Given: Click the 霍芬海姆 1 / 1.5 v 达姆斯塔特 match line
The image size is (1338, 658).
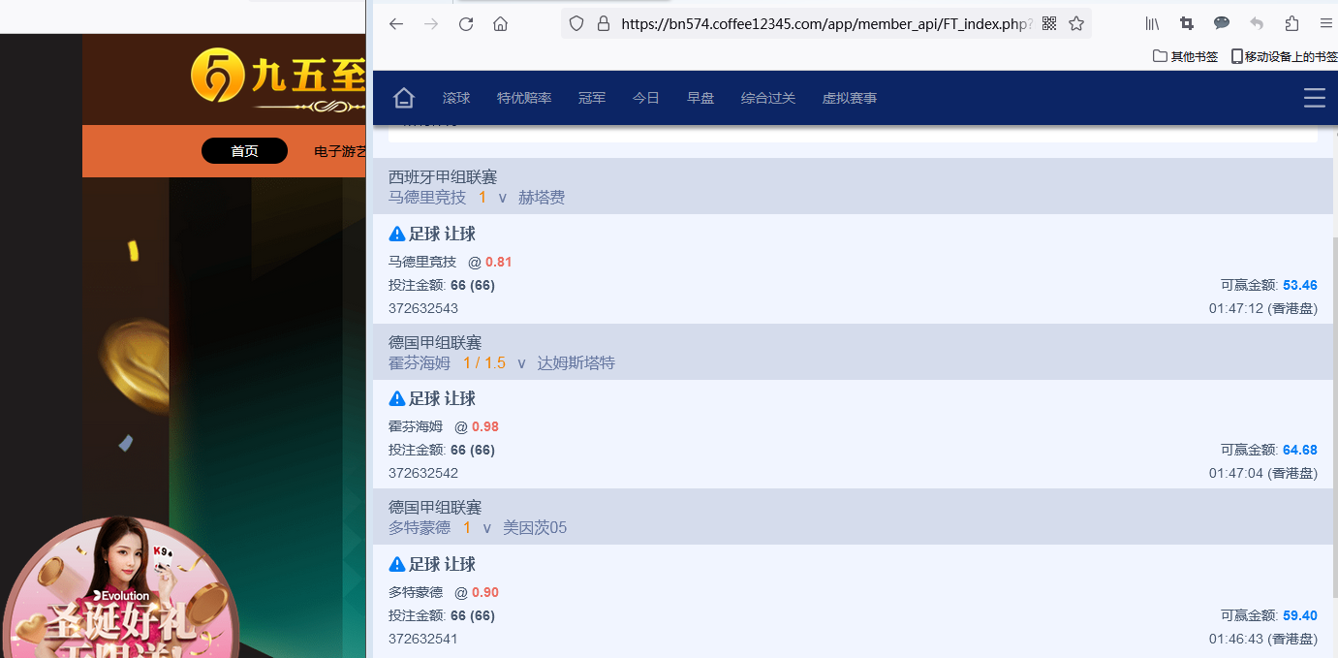Looking at the screenshot, I should pyautogui.click(x=502, y=363).
